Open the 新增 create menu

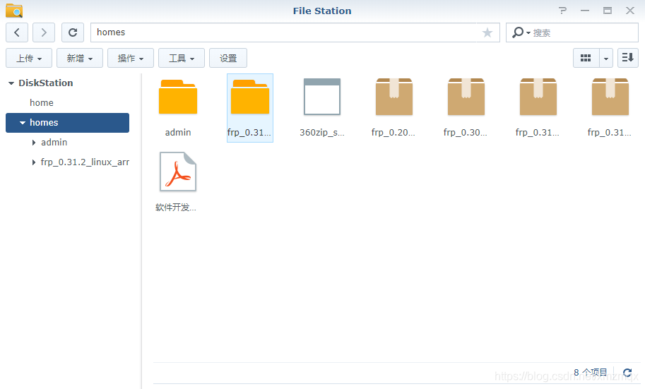[x=80, y=58]
